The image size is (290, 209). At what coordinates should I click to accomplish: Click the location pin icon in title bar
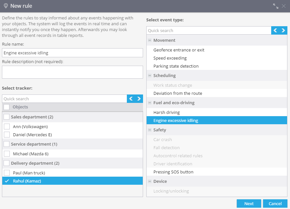click(x=6, y=6)
